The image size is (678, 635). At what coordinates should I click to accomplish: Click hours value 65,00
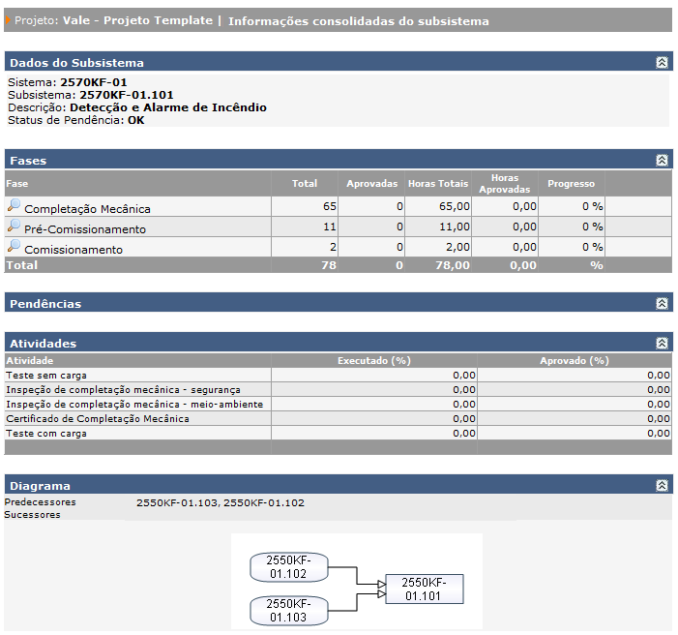click(455, 206)
